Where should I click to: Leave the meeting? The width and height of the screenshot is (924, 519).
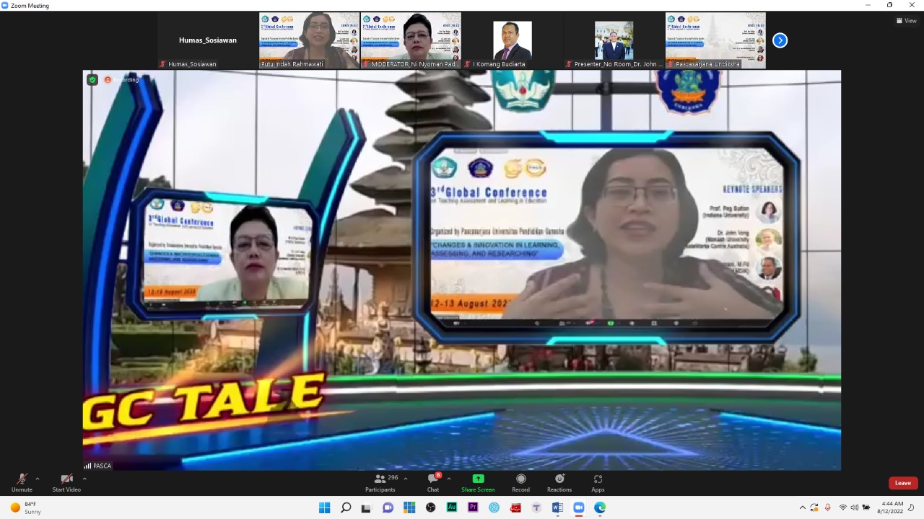click(902, 483)
